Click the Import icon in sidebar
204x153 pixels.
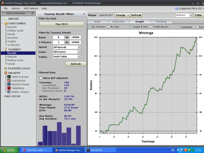(x=6, y=19)
